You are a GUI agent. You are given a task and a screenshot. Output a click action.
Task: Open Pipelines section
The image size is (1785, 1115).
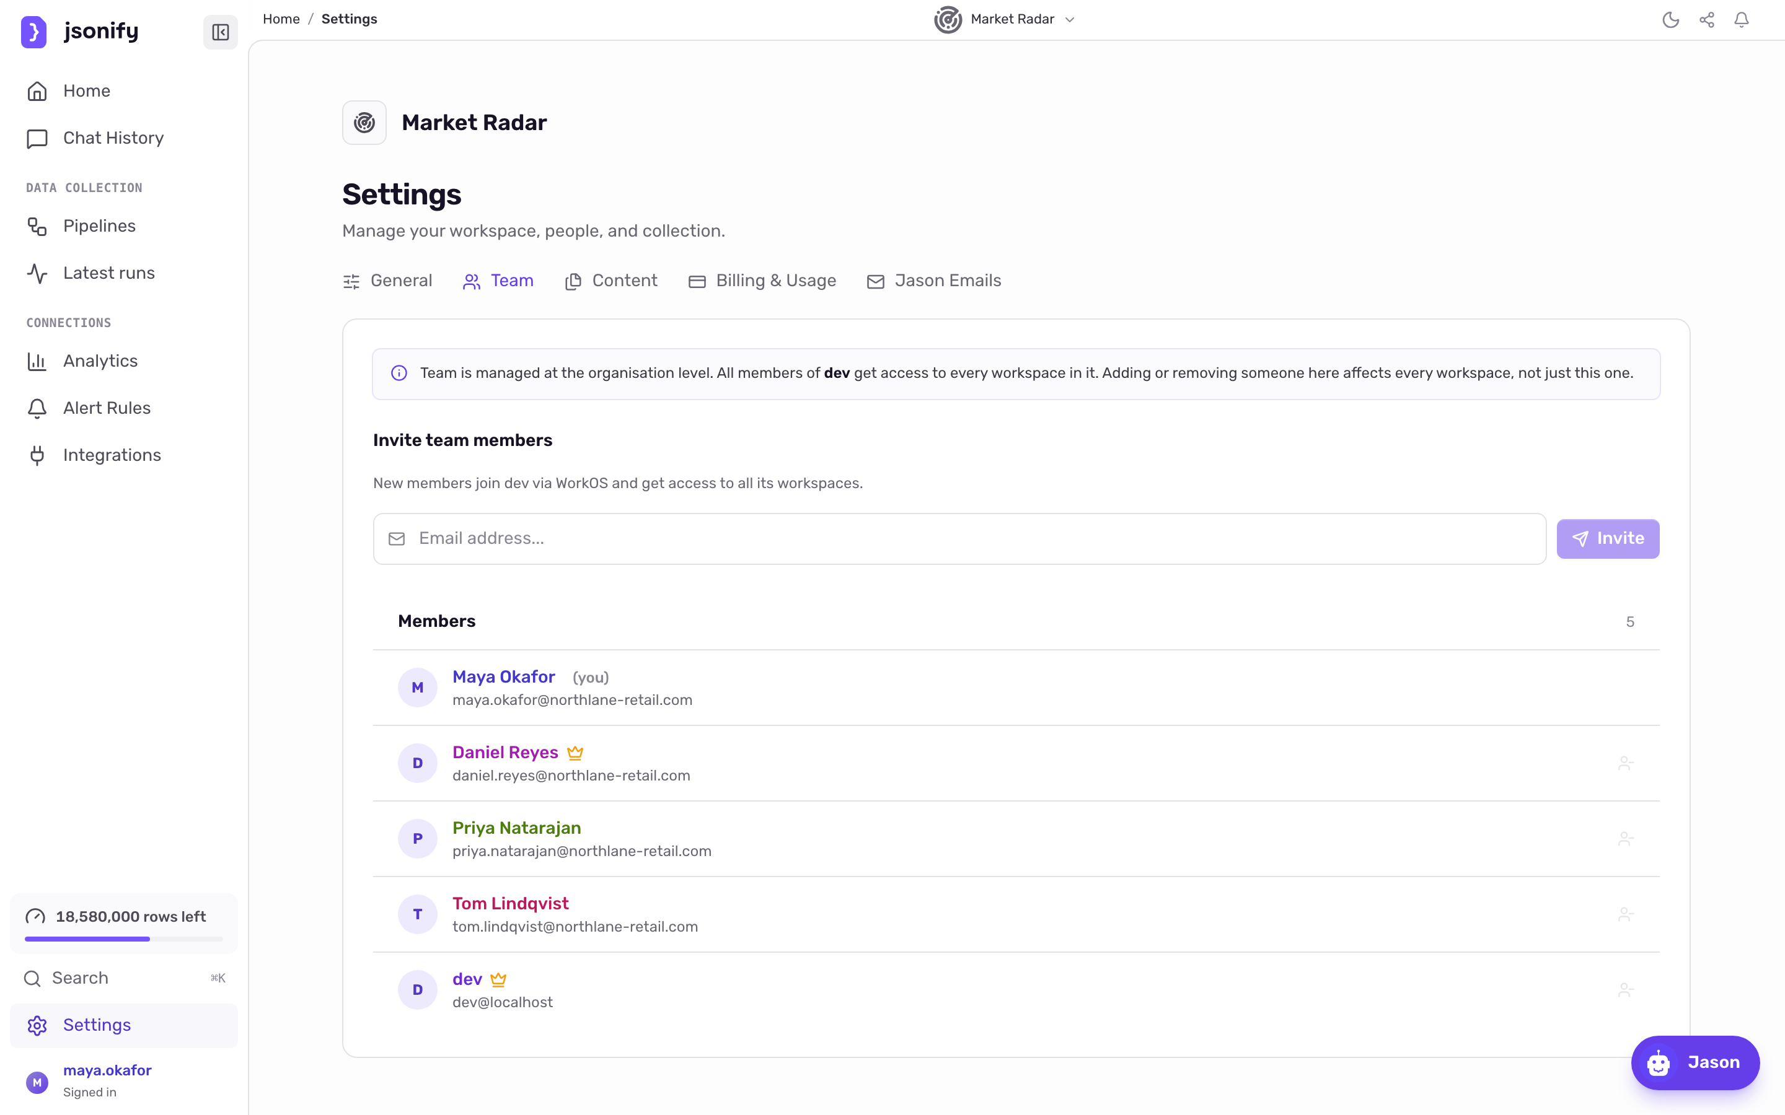(124, 225)
